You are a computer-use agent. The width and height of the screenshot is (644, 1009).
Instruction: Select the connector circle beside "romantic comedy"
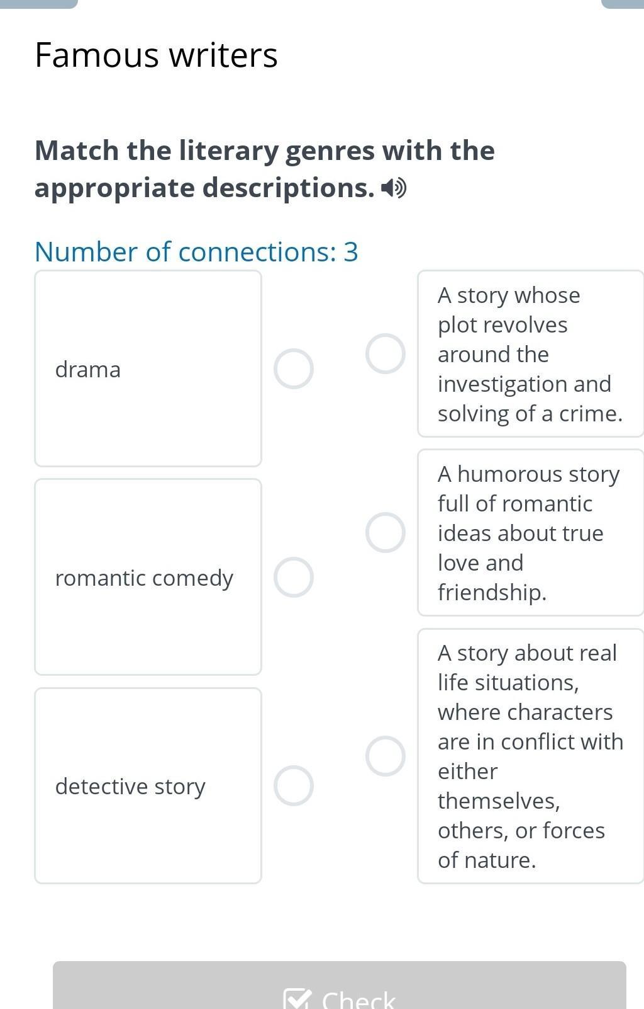(x=293, y=578)
